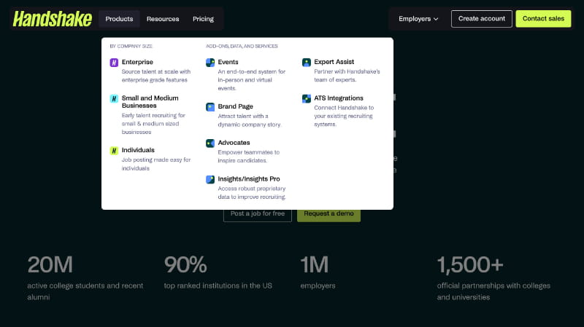Image resolution: width=584 pixels, height=327 pixels.
Task: Select Small and Medium Businesses link
Action: (150, 102)
